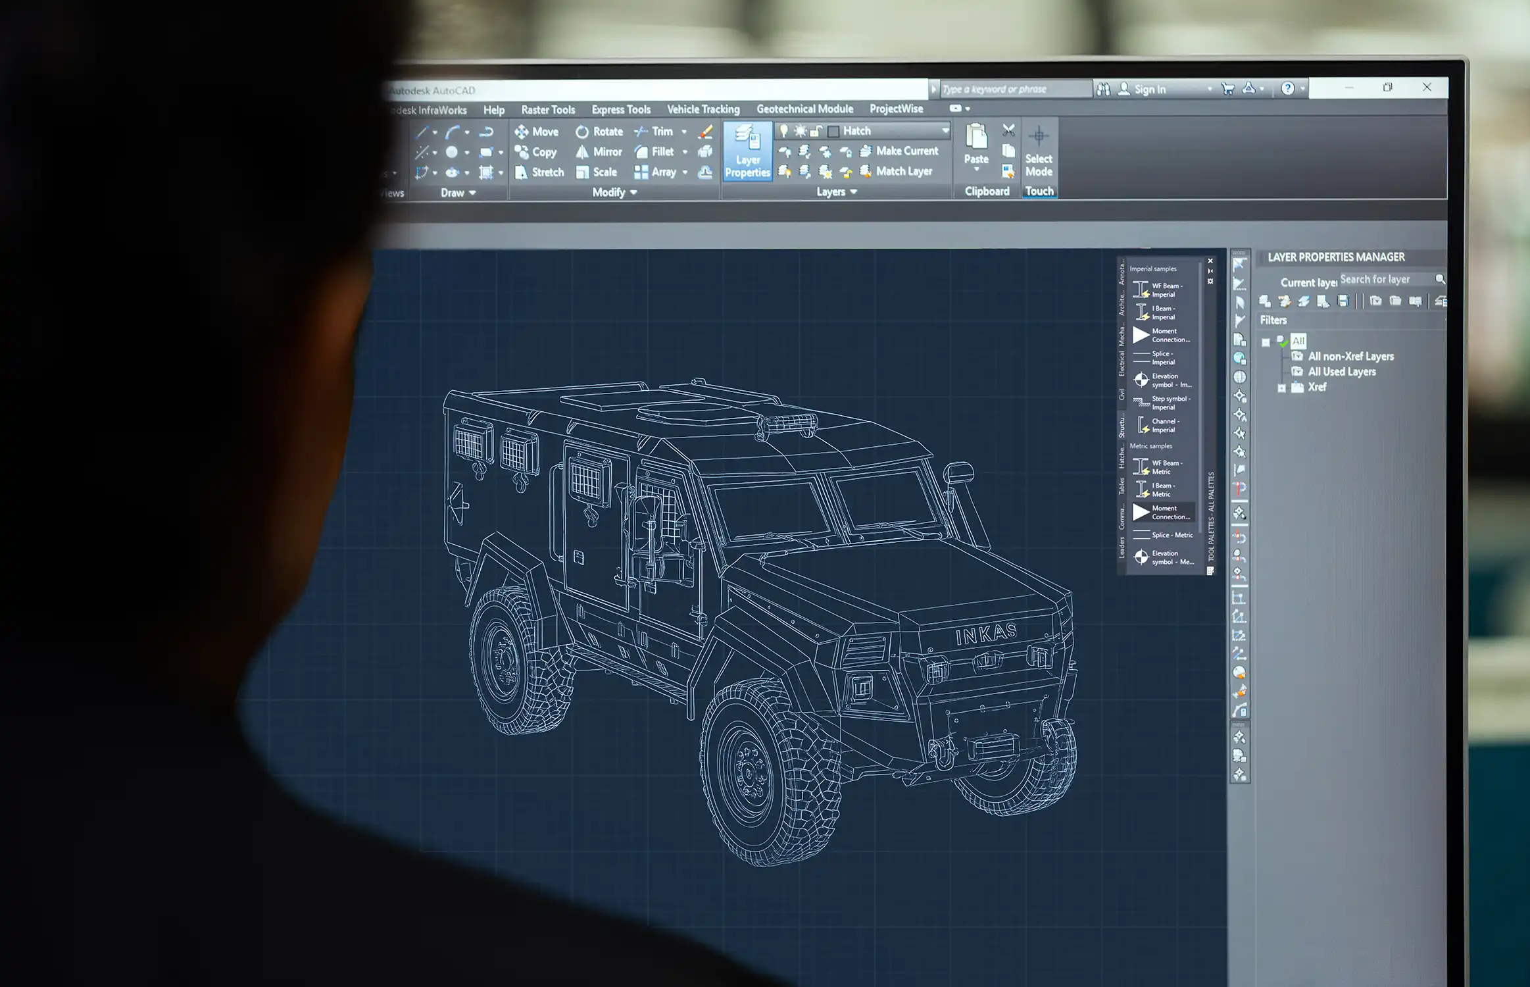
Task: Open the Help menu tab
Action: (494, 110)
